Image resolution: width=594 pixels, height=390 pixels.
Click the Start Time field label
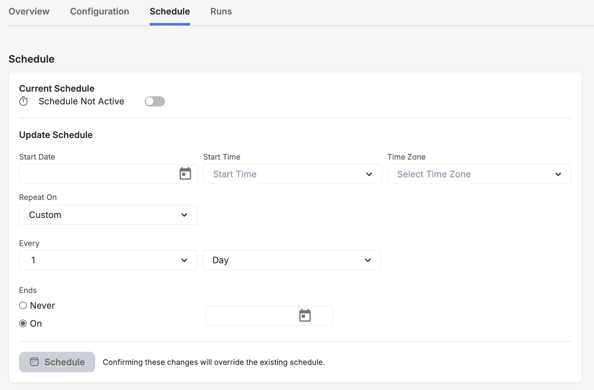point(222,157)
